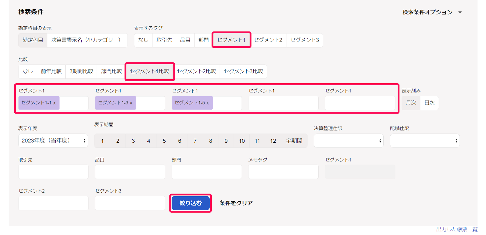Click 取引先 filter input field
Viewport: 486px width, 235px height.
tap(53, 172)
